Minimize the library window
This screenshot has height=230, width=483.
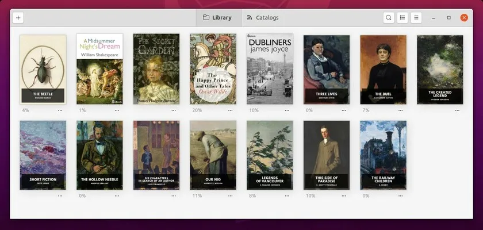(x=434, y=18)
